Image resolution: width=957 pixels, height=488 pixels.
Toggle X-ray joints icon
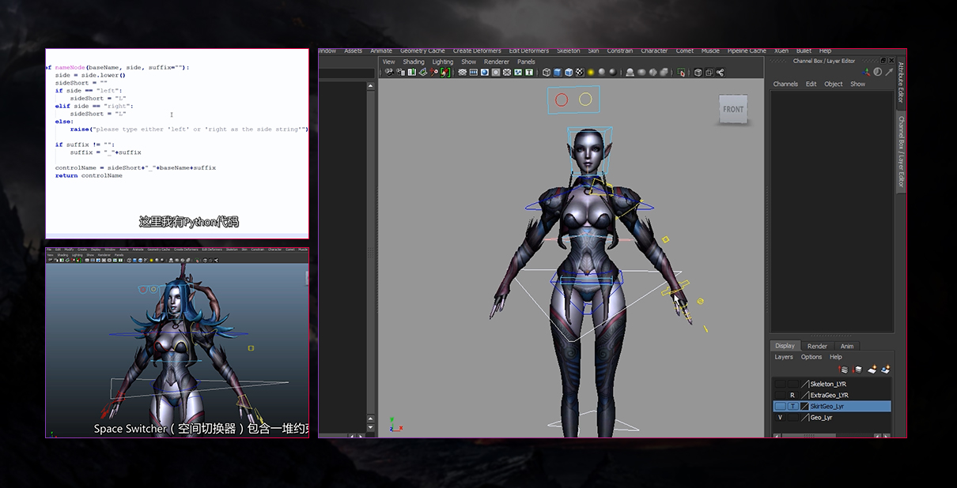click(x=720, y=73)
